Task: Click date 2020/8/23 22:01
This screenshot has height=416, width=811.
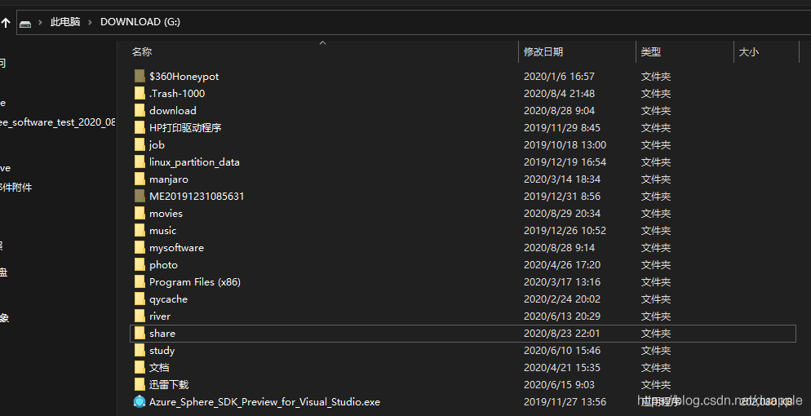Action: coord(561,334)
